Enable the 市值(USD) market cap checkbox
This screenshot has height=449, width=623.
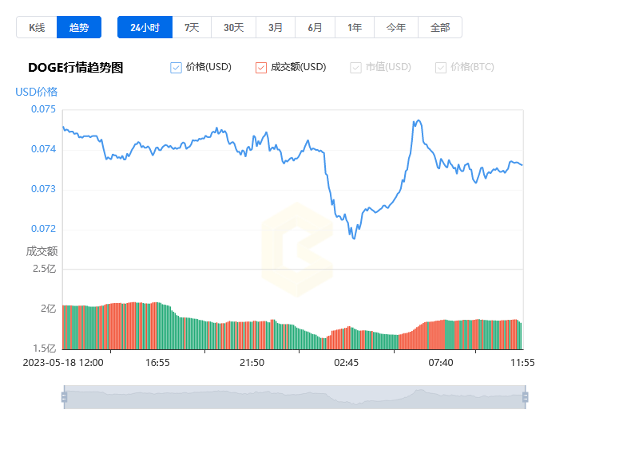pos(356,68)
